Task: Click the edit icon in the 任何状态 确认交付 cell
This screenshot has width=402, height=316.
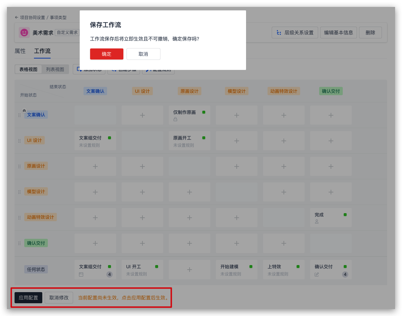Action: [317, 274]
